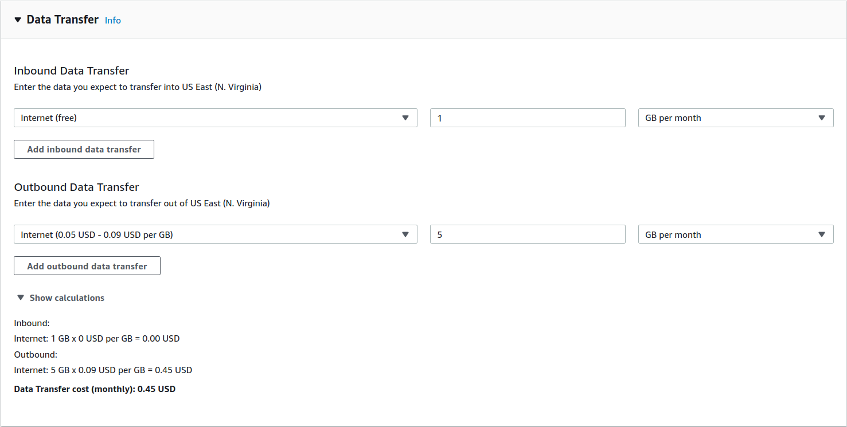Click the Outbound Data Transfer heading

(77, 187)
